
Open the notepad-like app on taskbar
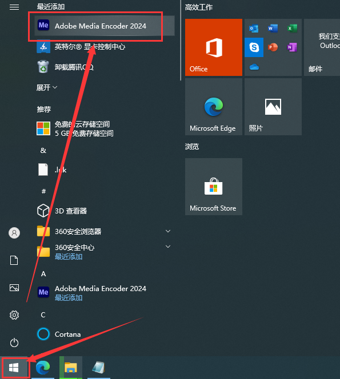[99, 368]
